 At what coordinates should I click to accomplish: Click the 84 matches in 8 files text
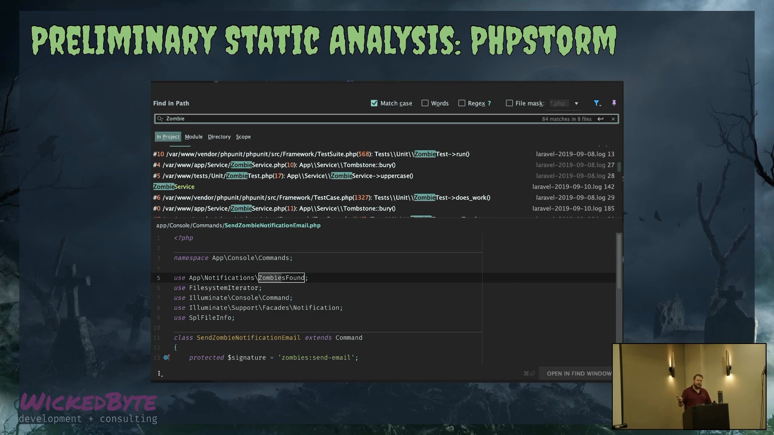pos(567,119)
